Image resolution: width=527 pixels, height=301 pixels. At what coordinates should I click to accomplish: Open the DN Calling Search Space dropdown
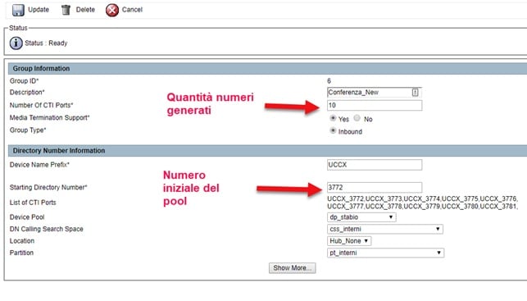coord(385,229)
